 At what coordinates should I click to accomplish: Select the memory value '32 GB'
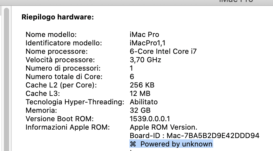click(140, 110)
